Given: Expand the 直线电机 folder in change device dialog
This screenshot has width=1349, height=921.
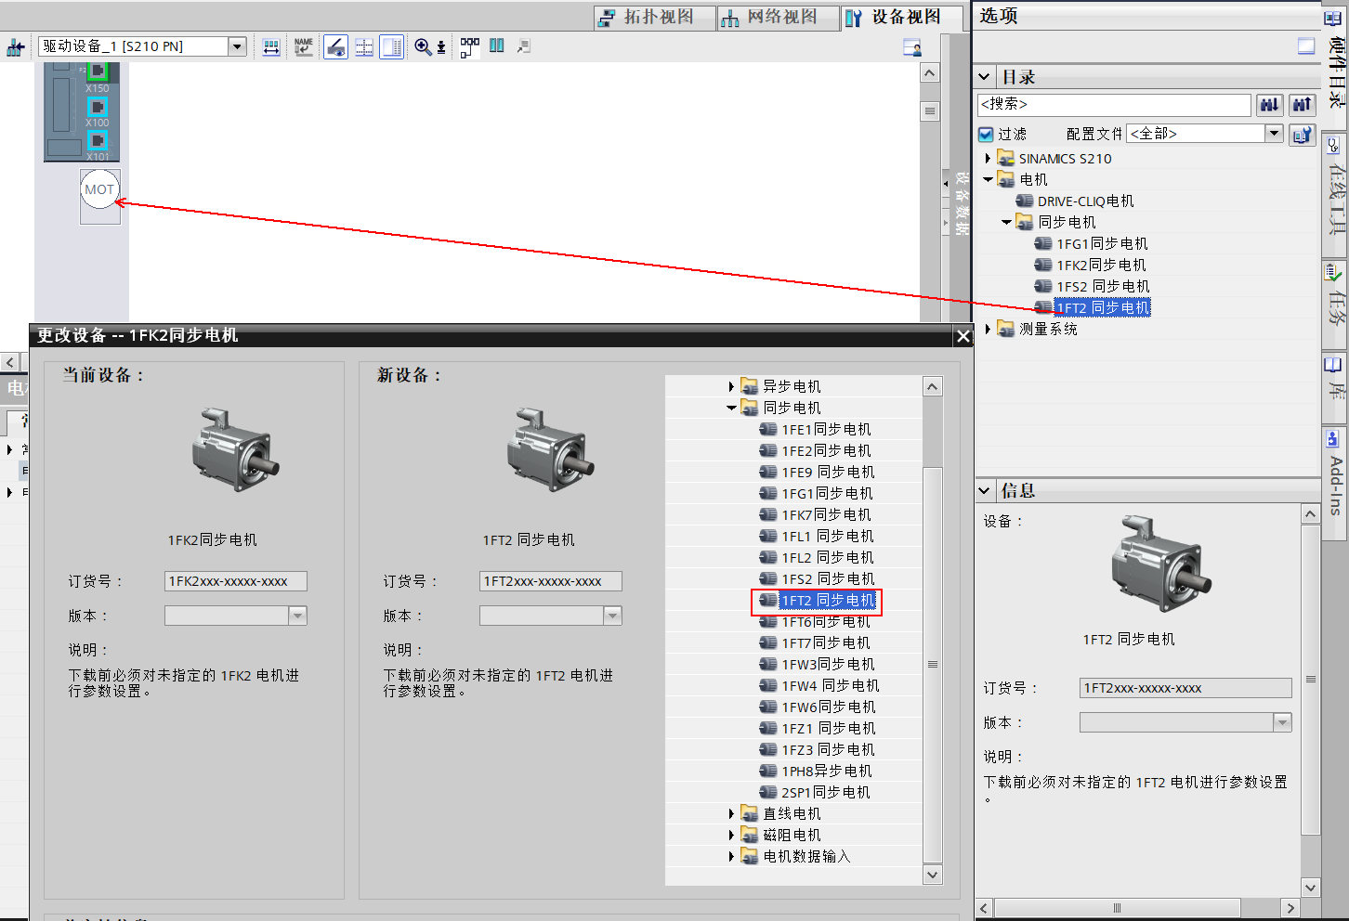Looking at the screenshot, I should click(x=731, y=812).
